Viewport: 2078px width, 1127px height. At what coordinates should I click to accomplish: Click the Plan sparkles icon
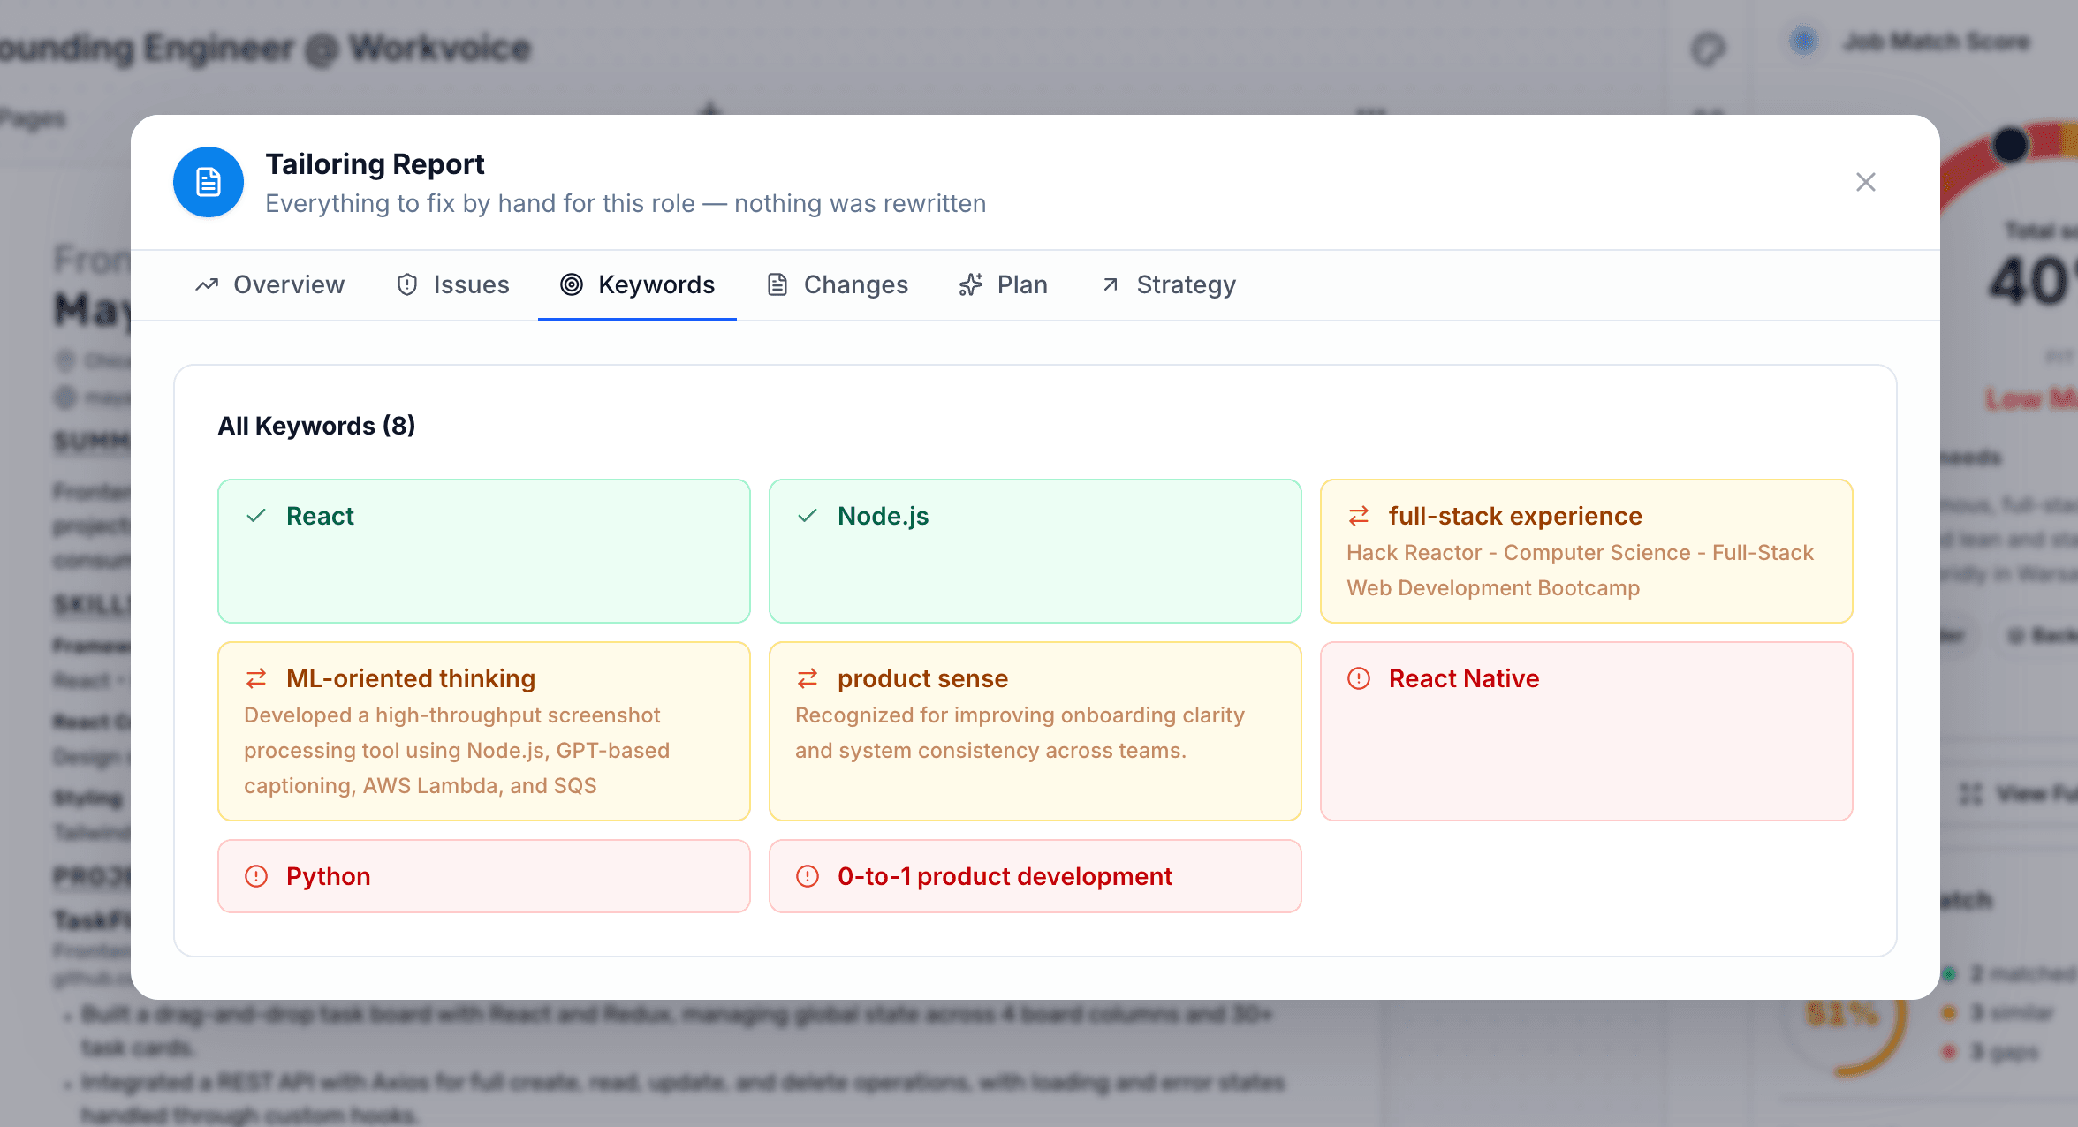coord(971,284)
